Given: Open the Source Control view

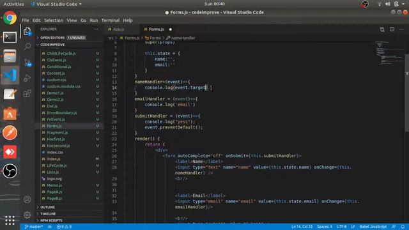Looking at the screenshot, I should point(27,63).
